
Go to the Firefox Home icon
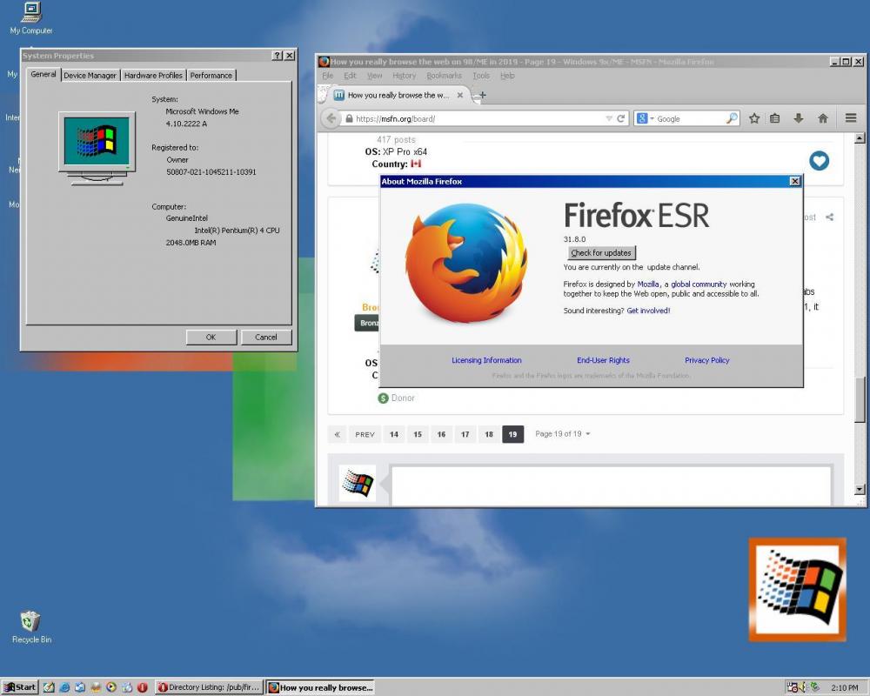(822, 118)
